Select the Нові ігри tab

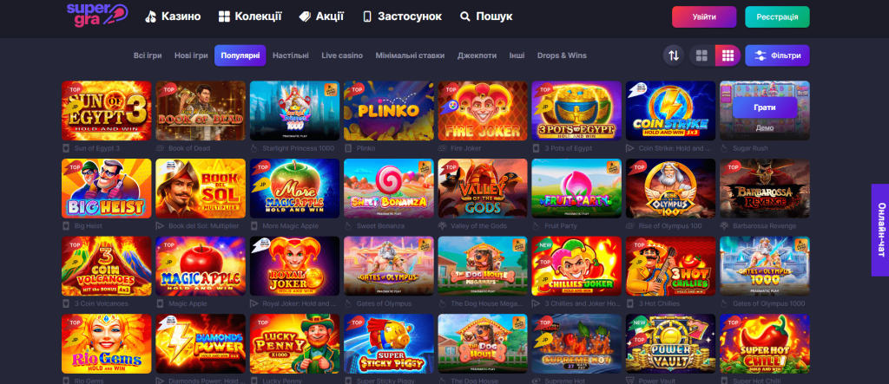coord(191,55)
